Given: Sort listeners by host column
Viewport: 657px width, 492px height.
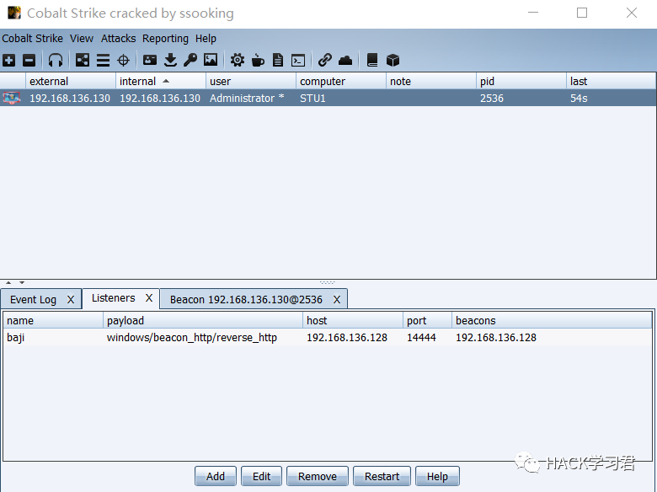Looking at the screenshot, I should 353,321.
